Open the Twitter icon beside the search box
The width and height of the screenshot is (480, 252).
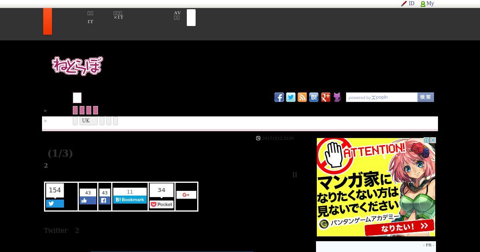coord(291,97)
